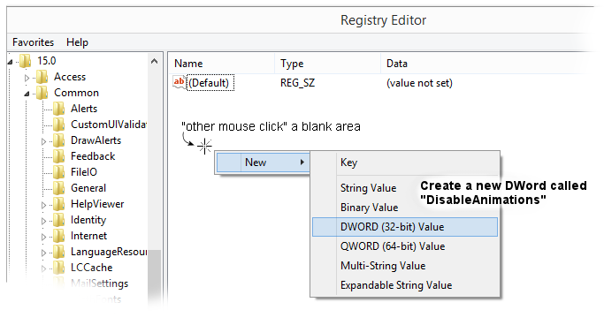This screenshot has width=604, height=325.
Task: Click the tree scrollbar up arrow
Action: tap(155, 61)
